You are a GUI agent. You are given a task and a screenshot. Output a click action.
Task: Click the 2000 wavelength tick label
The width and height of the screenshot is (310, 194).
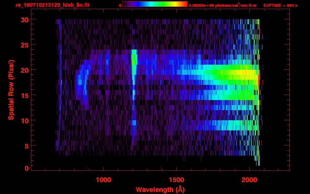249,180
